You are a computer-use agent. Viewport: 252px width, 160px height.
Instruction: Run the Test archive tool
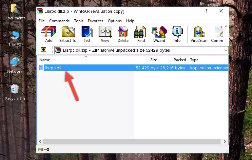pyautogui.click(x=87, y=34)
